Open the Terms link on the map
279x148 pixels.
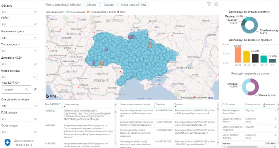pos(211,98)
